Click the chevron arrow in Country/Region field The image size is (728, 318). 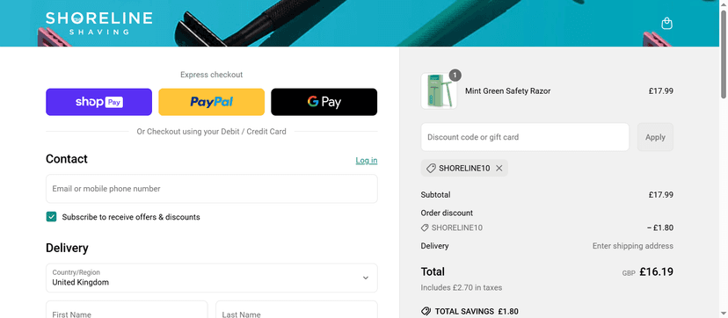point(366,278)
